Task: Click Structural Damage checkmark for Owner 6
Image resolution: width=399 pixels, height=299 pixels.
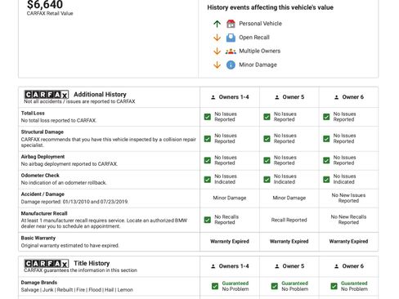Action: 326,139
